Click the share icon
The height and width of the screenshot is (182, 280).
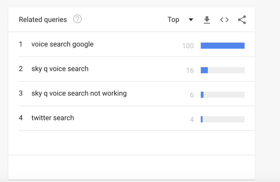(x=242, y=20)
